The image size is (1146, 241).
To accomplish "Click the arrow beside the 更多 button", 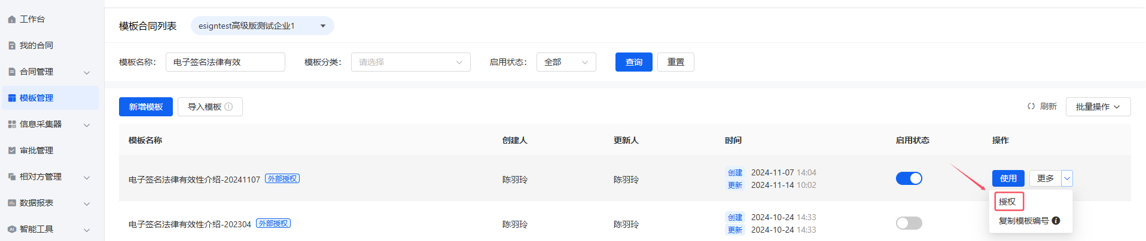I will 1067,178.
